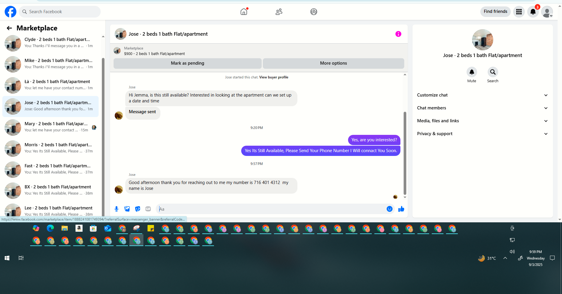Click the Facebook logo
This screenshot has height=294, width=562.
click(11, 12)
